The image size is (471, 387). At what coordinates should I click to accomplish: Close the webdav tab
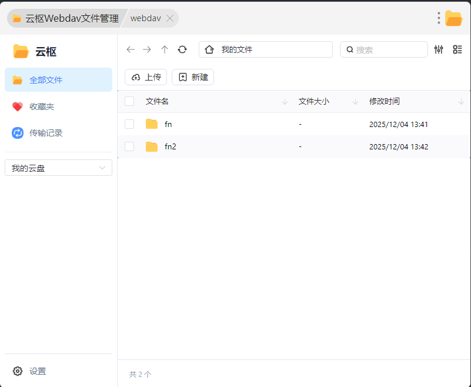[x=170, y=18]
